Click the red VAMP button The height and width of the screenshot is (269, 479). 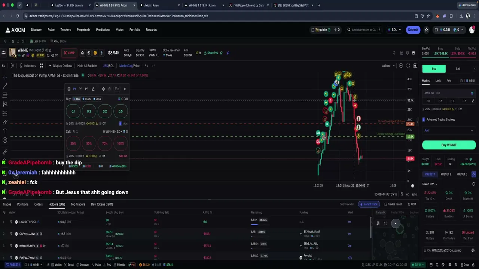[x=69, y=53]
